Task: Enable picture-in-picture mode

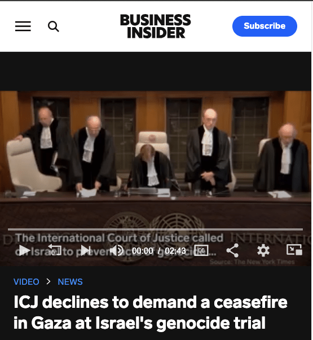Action: tap(294, 250)
